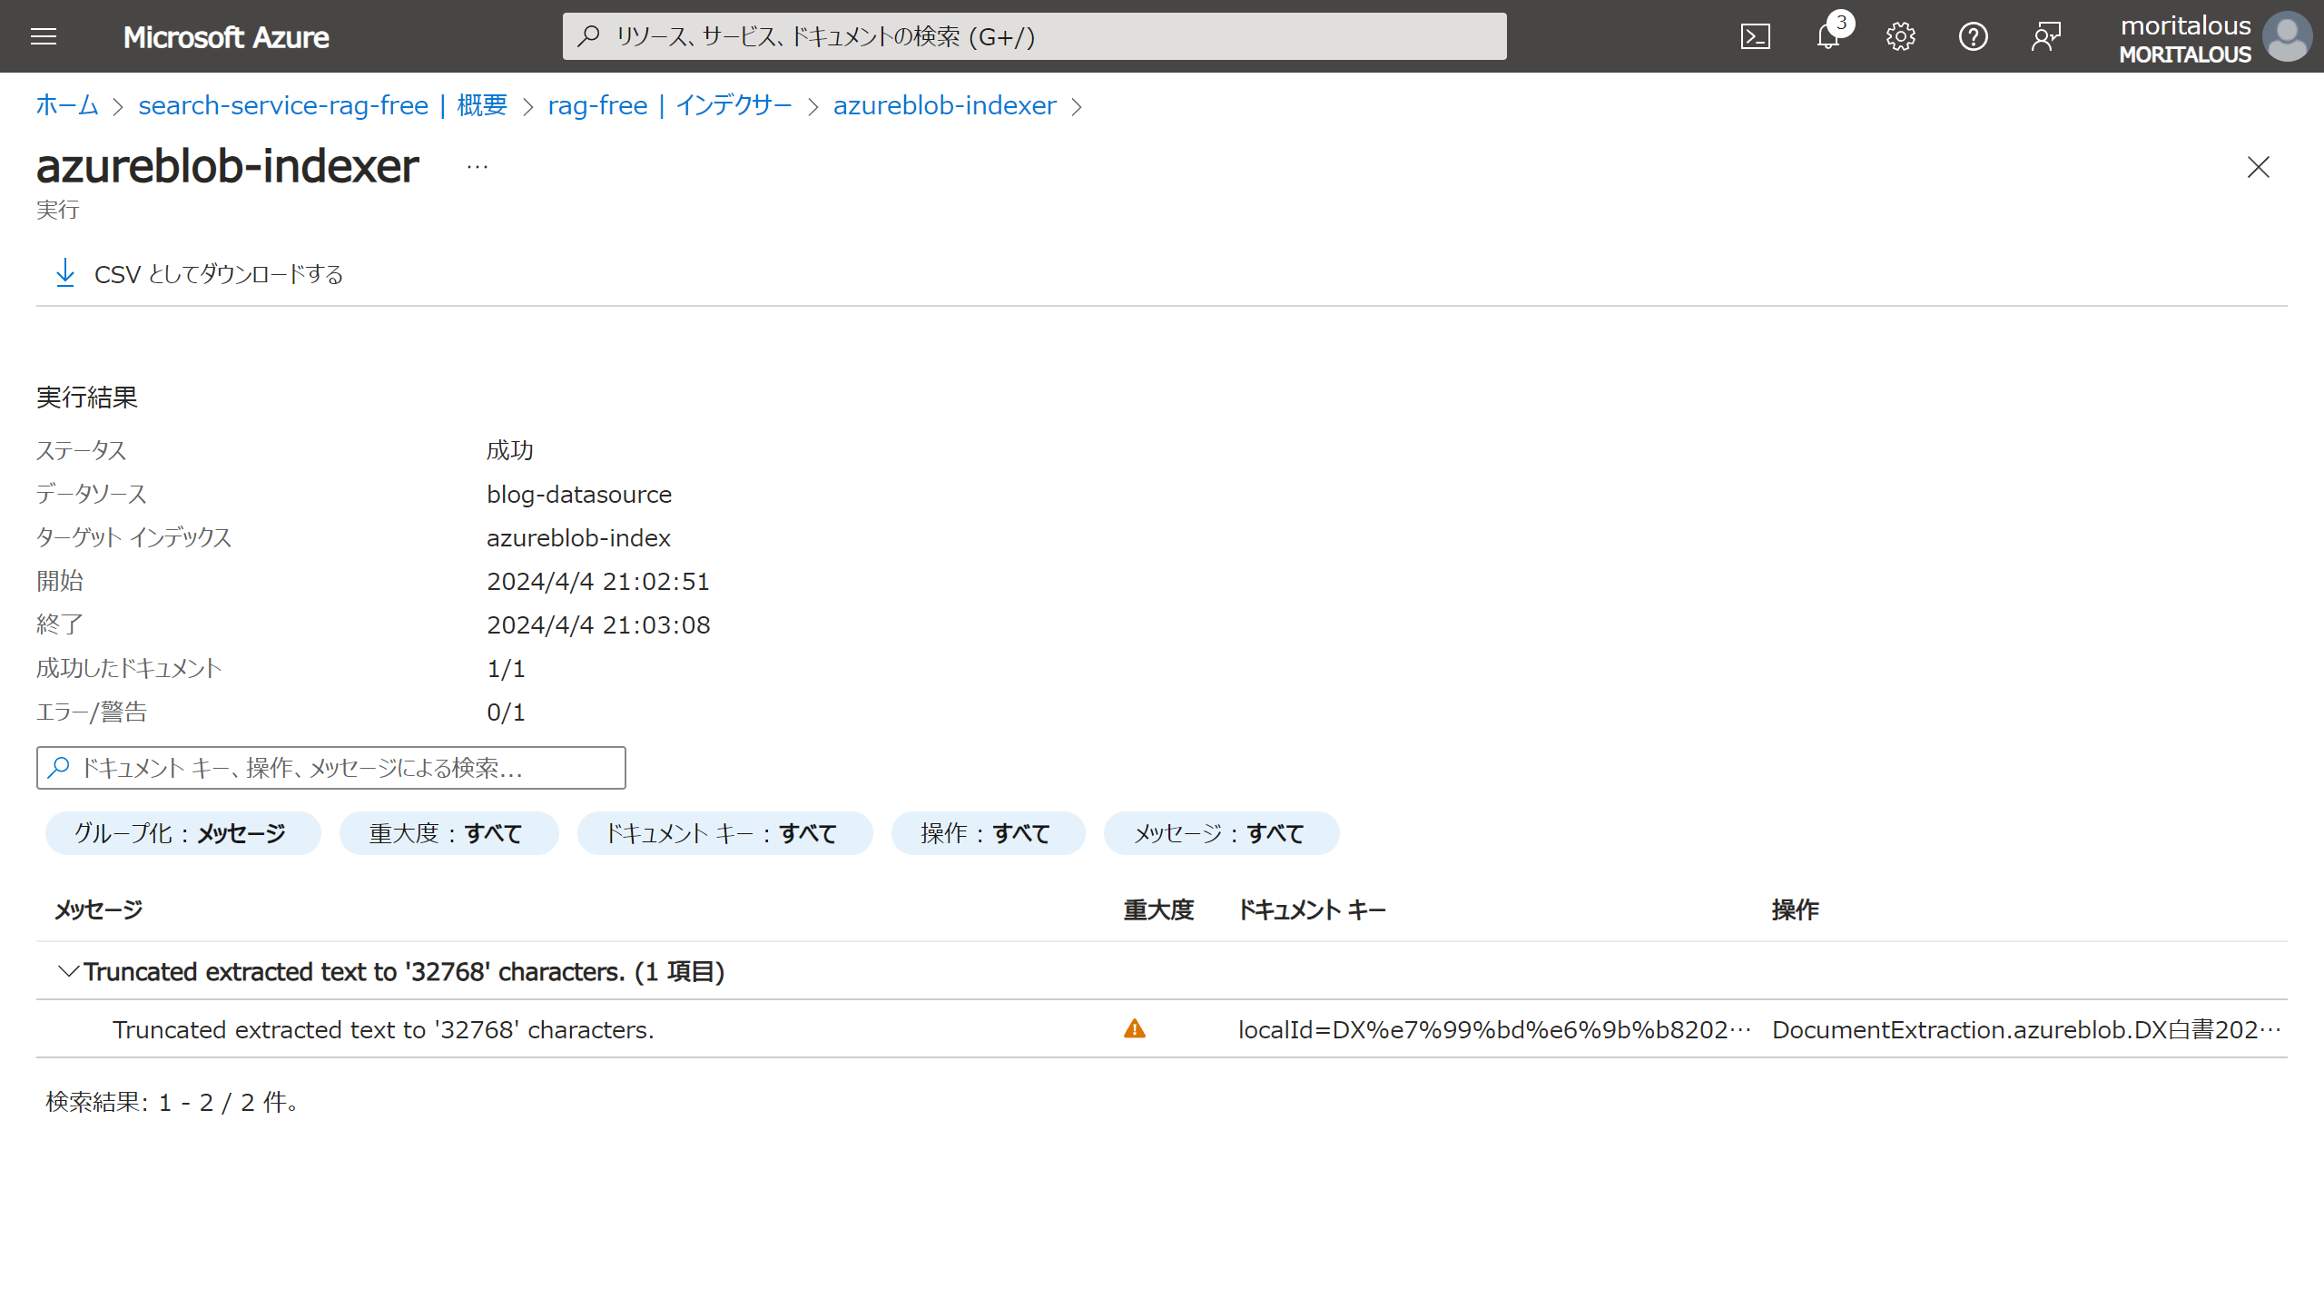
Task: Open the moritalous account avatar
Action: pyautogui.click(x=2286, y=36)
